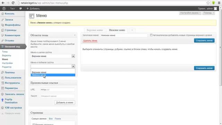Screen dimensions: 222x125
Task: Click the browser address bar
Action: click(x=113, y=3)
